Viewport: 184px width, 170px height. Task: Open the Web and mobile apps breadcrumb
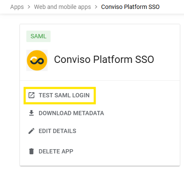[x=62, y=7]
